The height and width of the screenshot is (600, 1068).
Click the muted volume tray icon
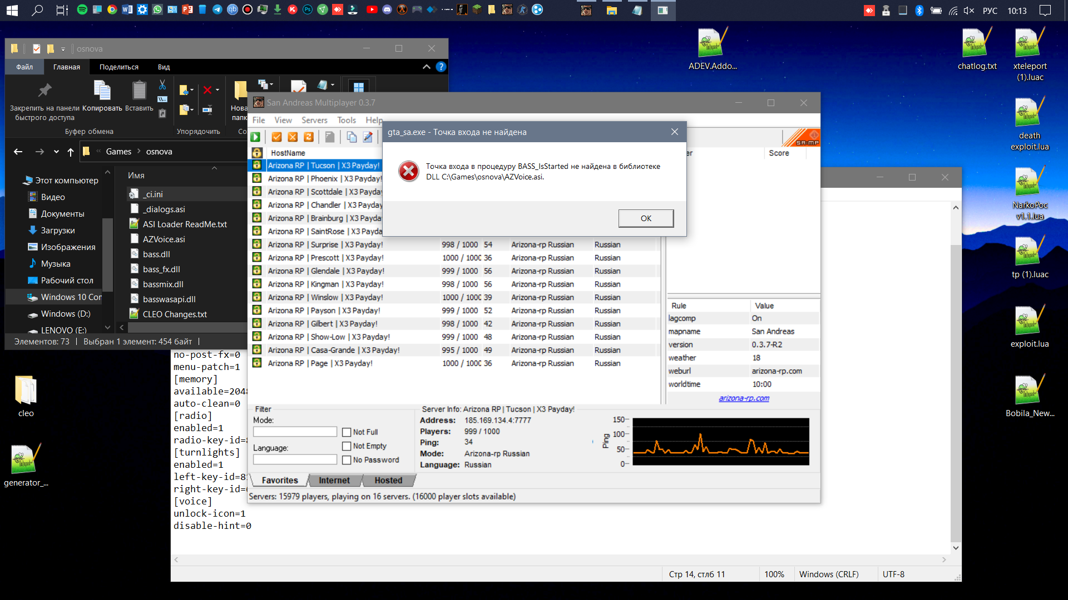[969, 11]
